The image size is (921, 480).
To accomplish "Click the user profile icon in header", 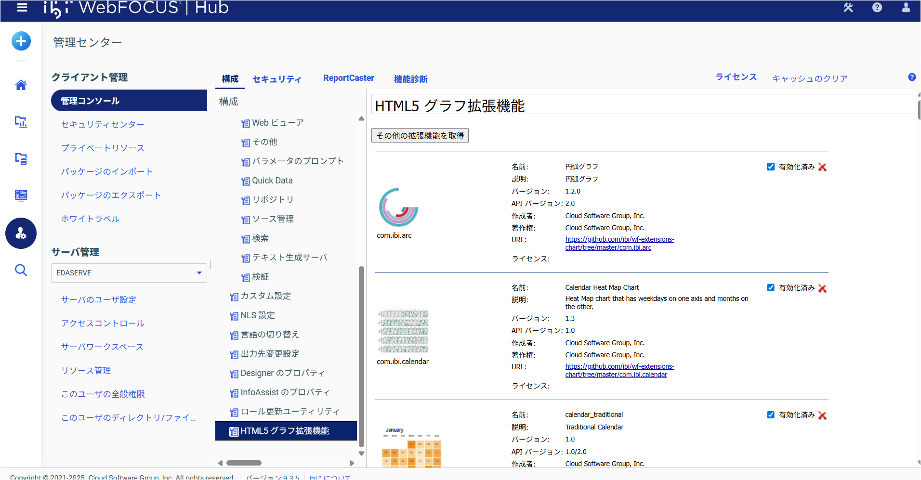I will coord(906,8).
